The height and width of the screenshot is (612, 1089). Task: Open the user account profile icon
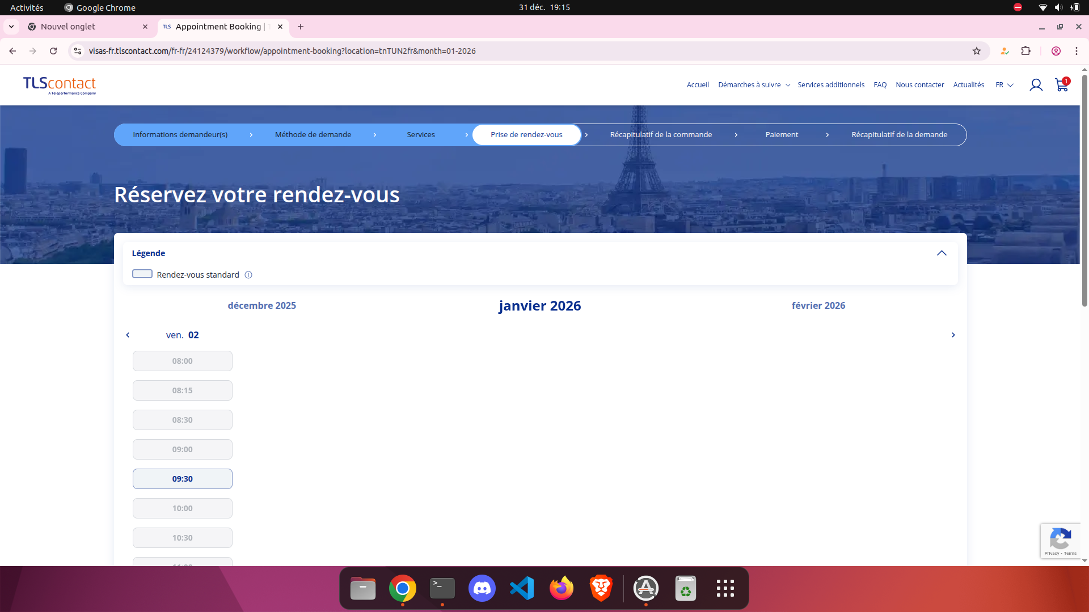(1036, 85)
